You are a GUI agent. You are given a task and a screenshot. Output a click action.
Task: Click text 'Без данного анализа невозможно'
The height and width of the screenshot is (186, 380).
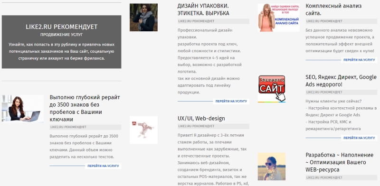click(339, 30)
